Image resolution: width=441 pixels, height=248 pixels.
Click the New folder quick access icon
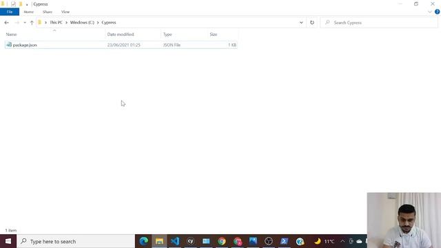pos(21,4)
